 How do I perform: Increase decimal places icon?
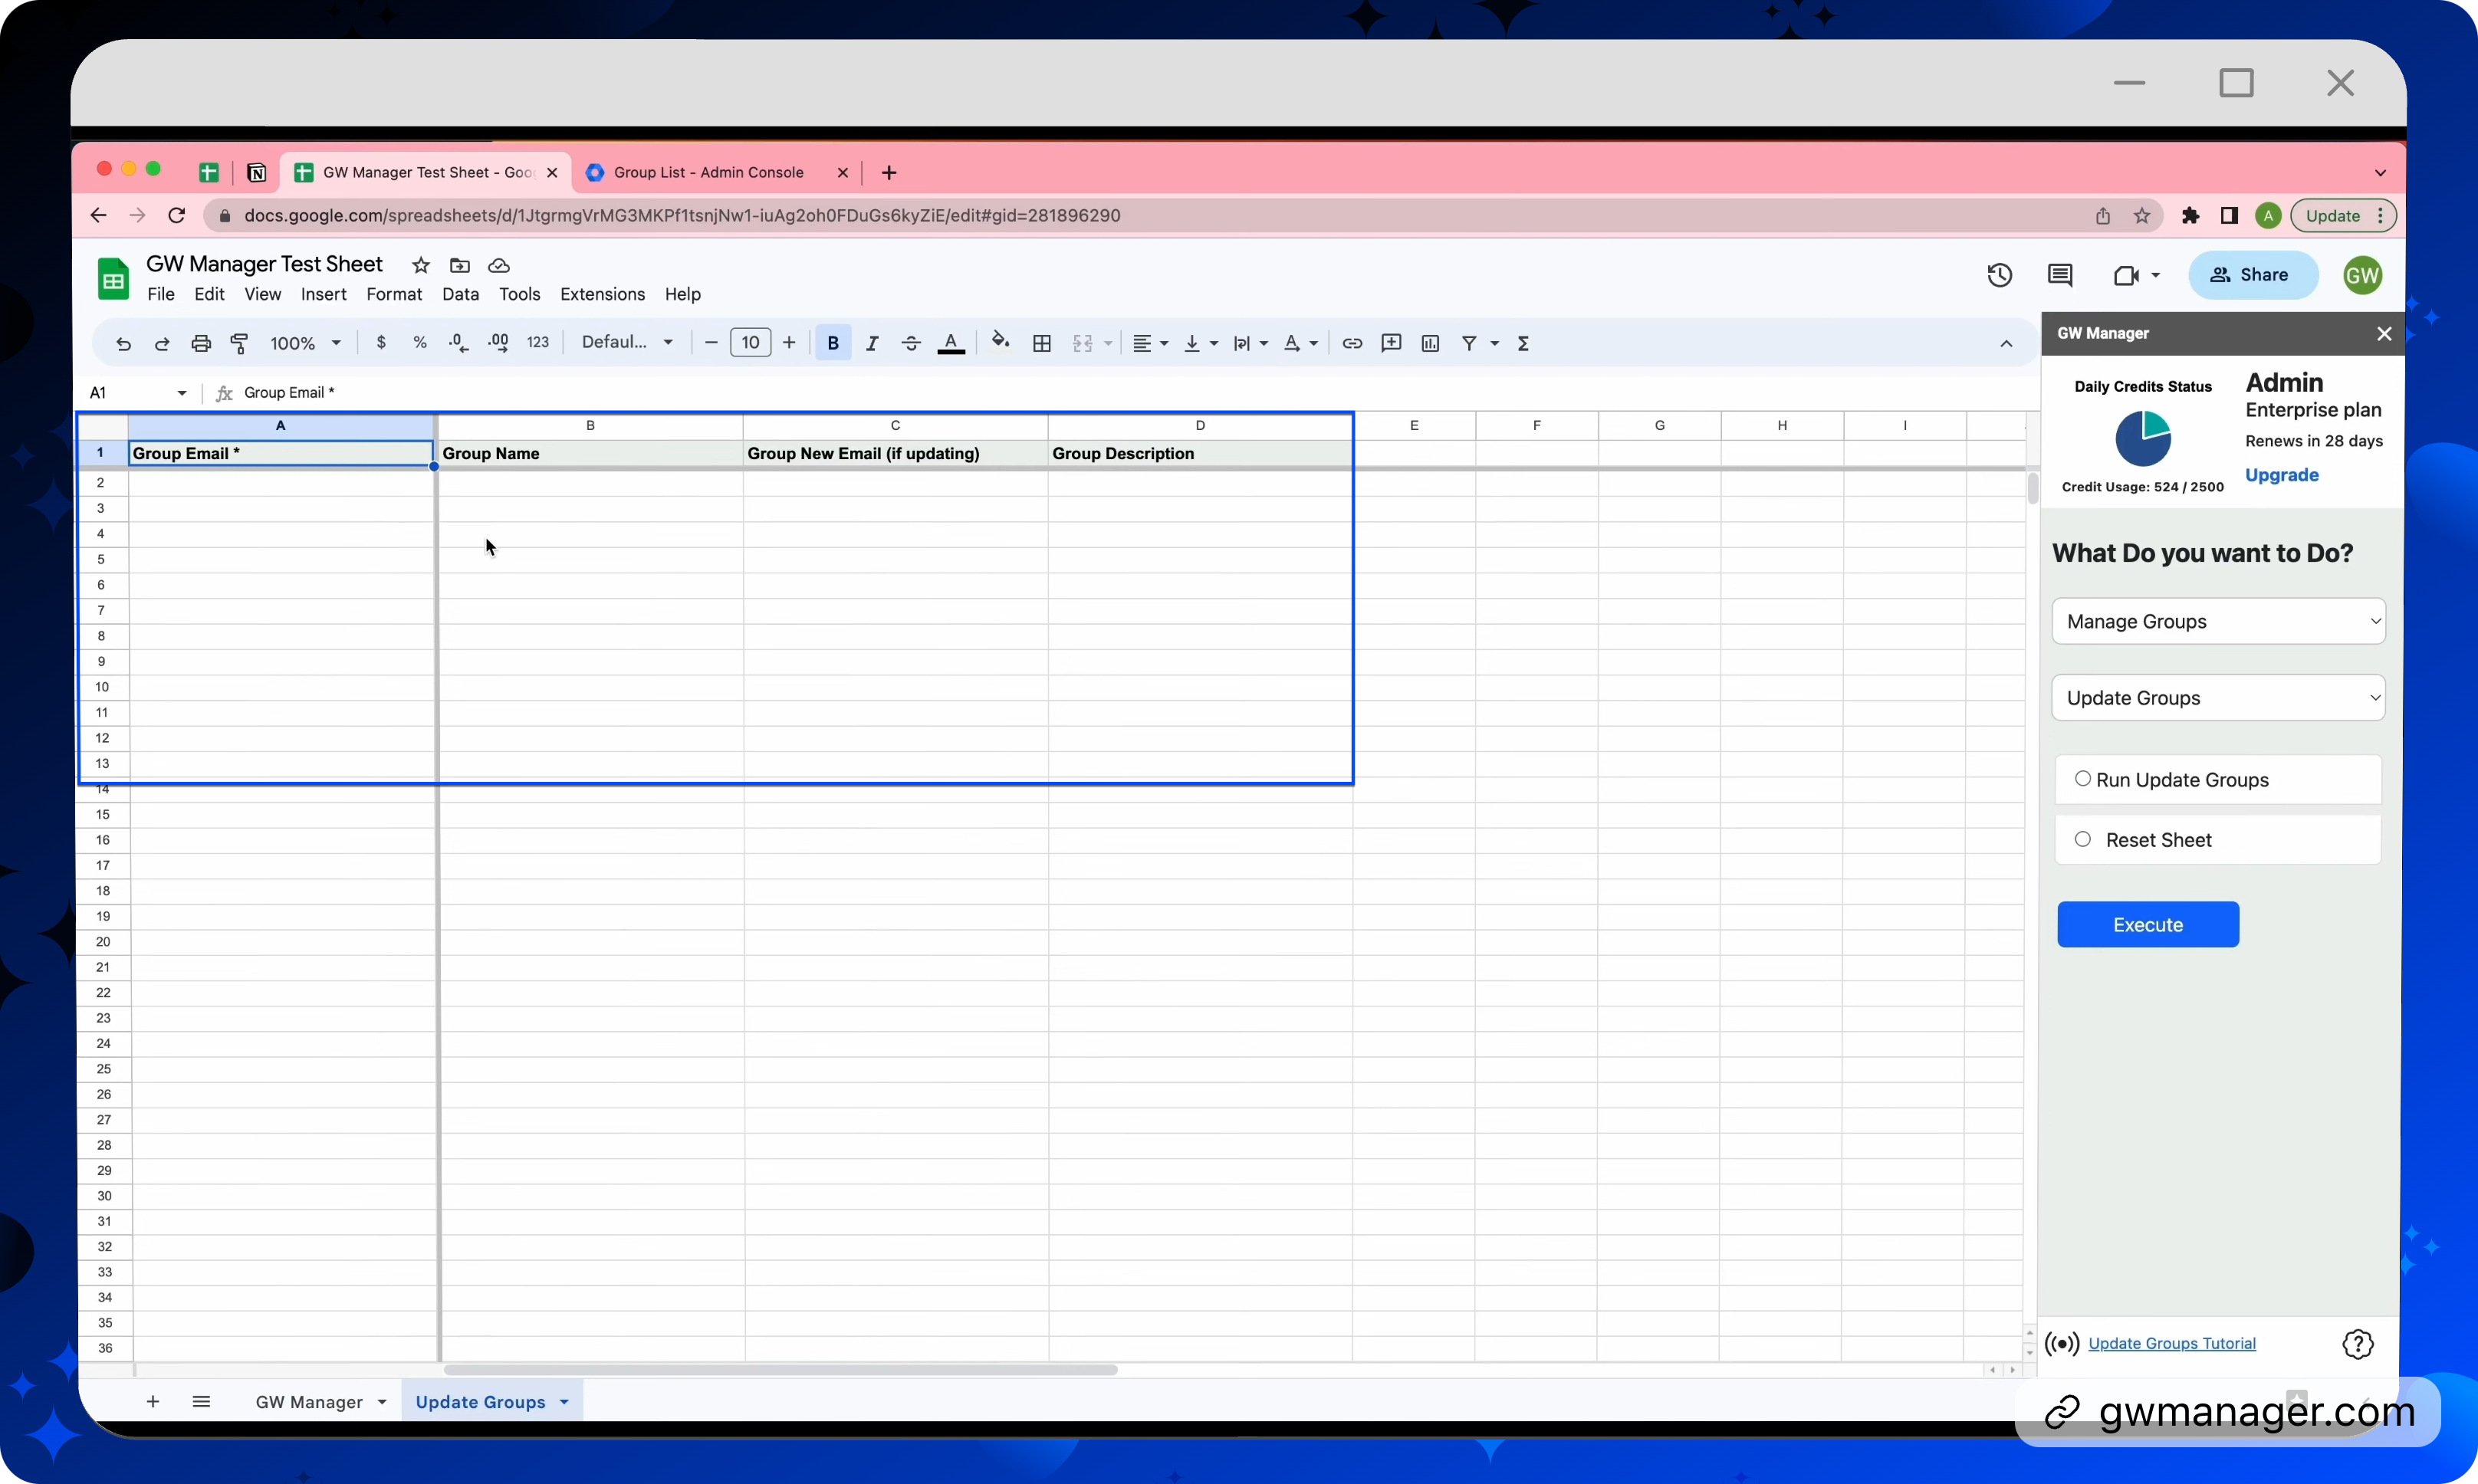point(498,343)
